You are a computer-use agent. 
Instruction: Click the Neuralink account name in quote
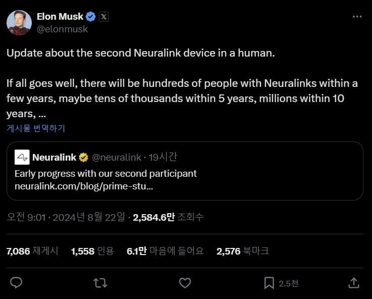click(54, 157)
